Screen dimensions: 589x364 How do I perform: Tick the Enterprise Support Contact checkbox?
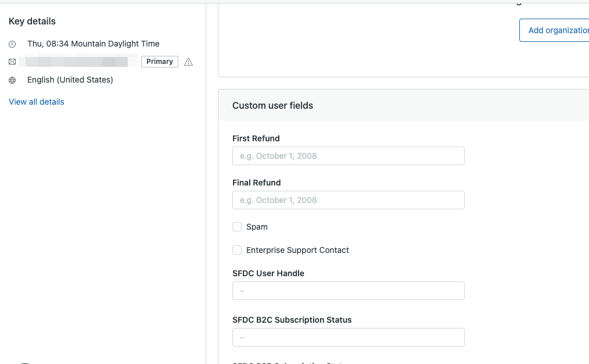(x=237, y=250)
